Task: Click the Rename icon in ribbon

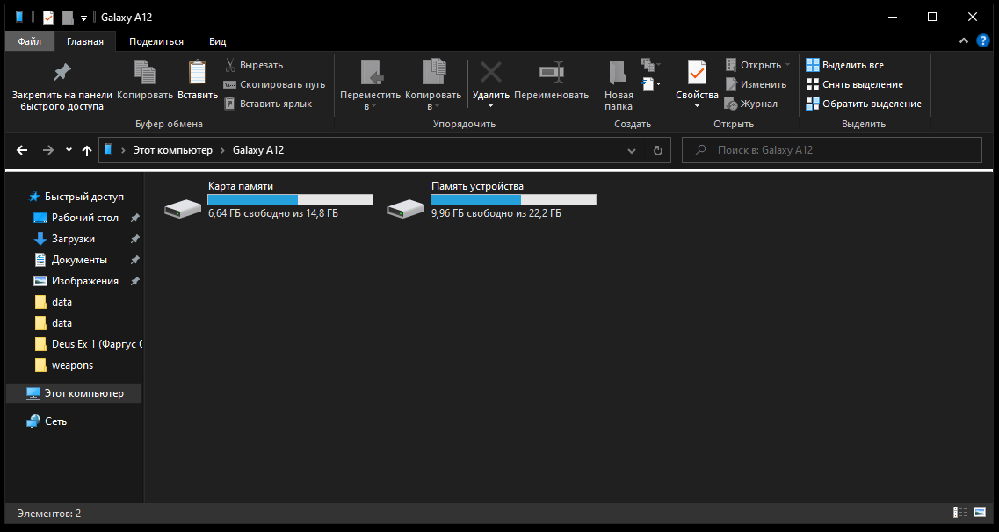Action: point(551,74)
